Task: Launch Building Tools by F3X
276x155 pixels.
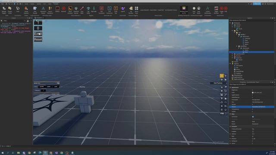Action: click(184, 10)
